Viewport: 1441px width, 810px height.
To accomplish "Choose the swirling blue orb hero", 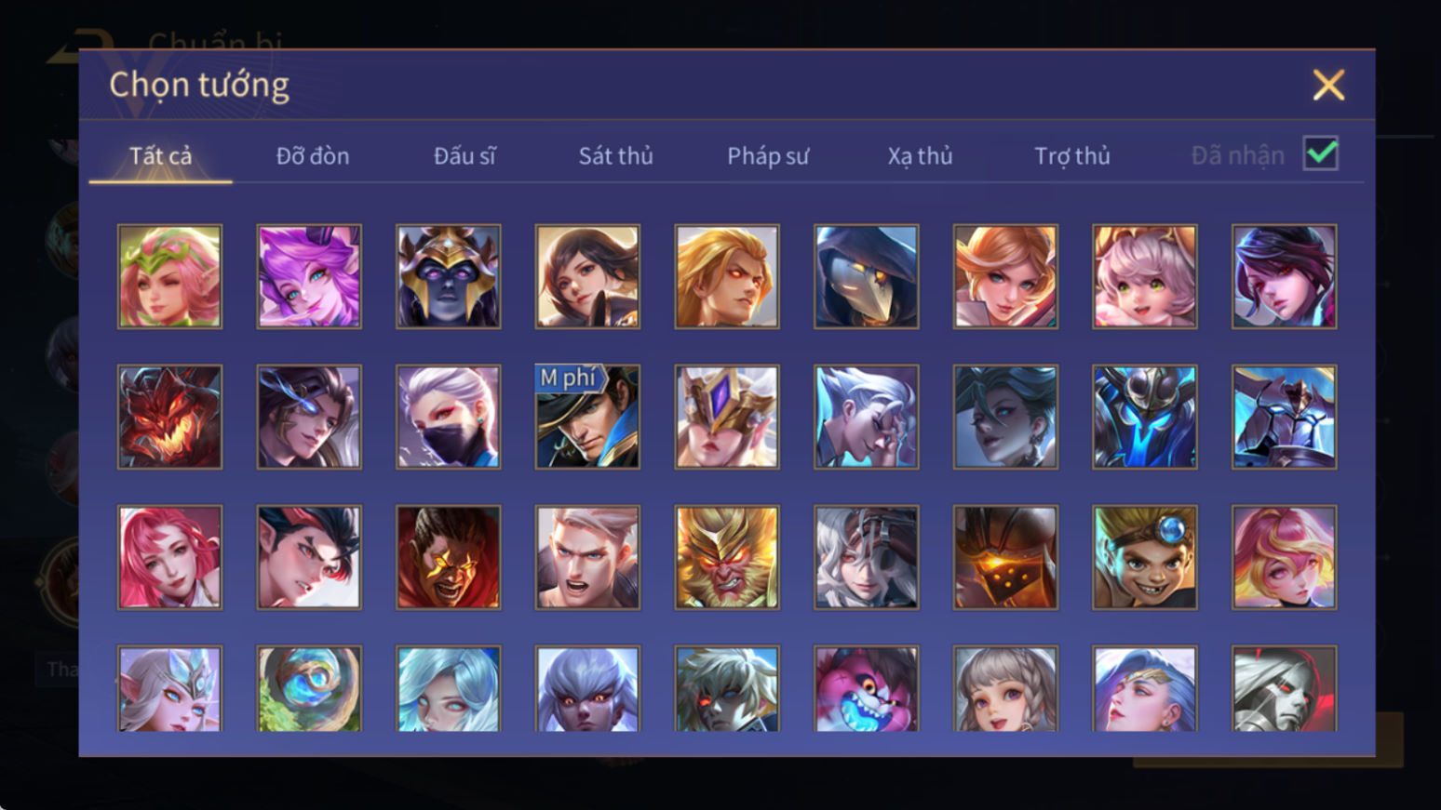I will (309, 688).
